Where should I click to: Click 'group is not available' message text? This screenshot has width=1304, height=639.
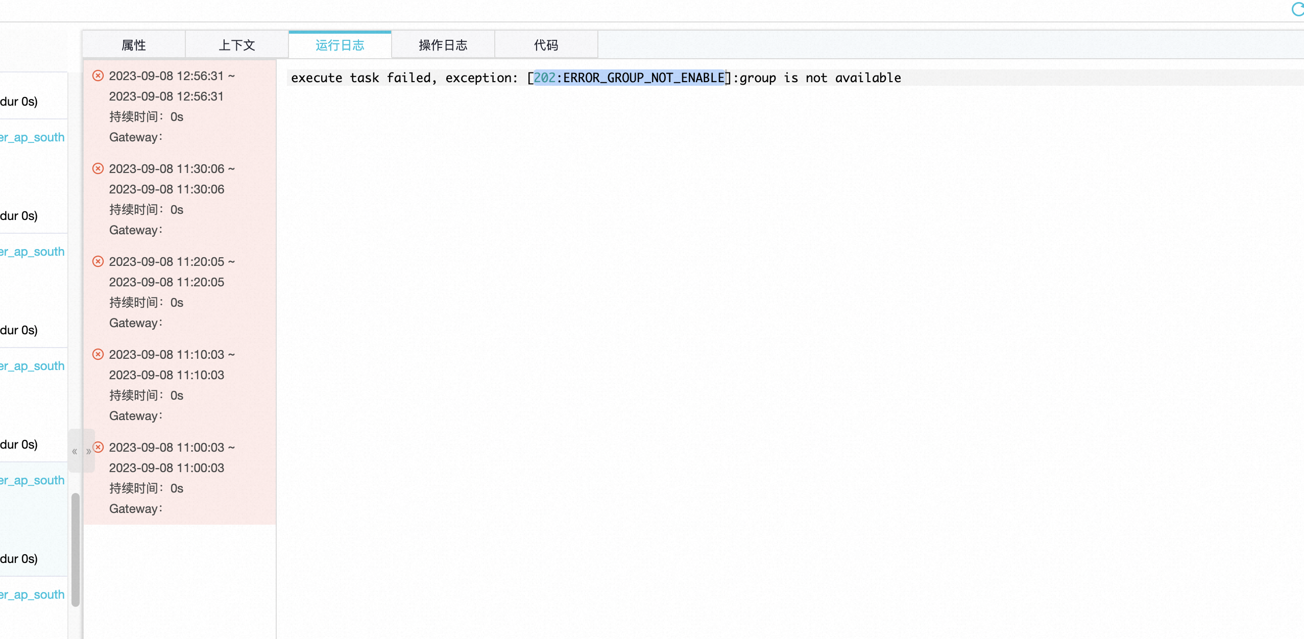pyautogui.click(x=820, y=78)
